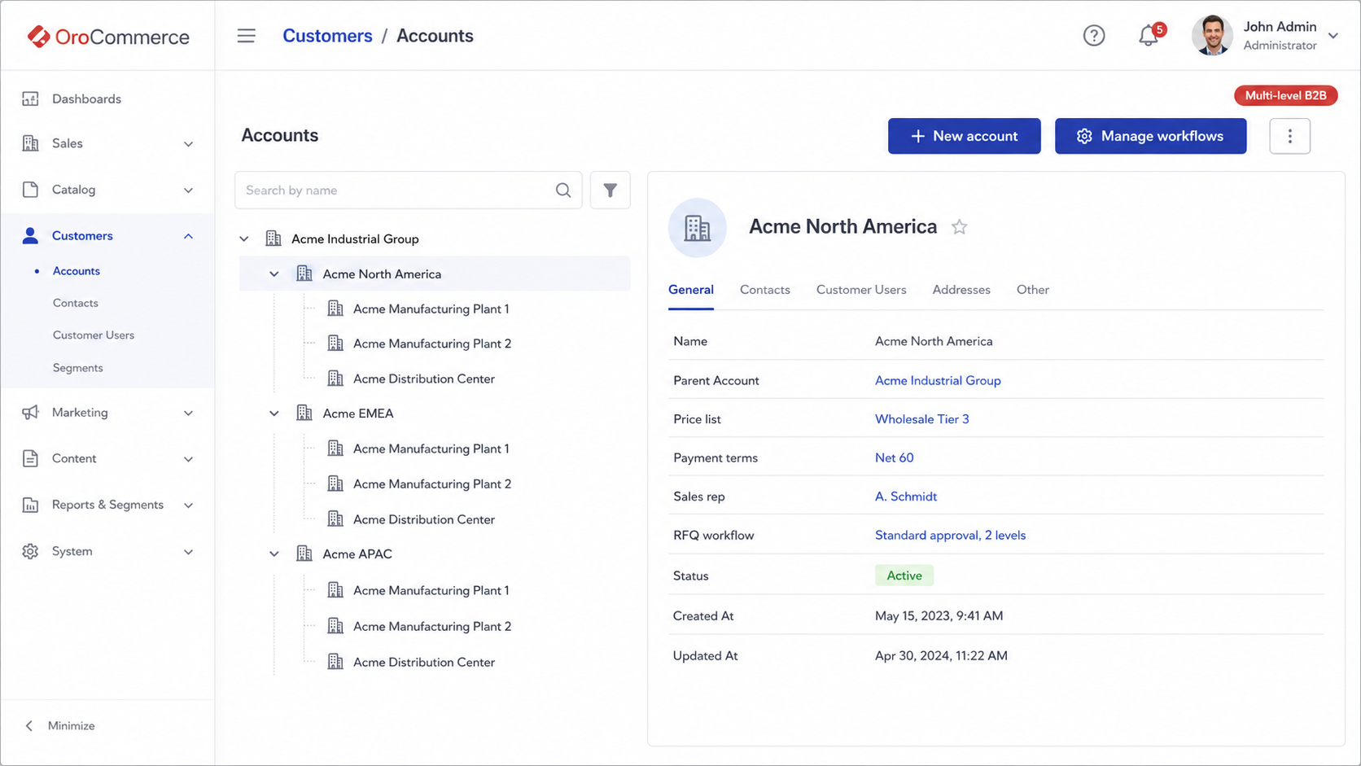Image resolution: width=1361 pixels, height=766 pixels.
Task: Click the Customers breadcrumb link
Action: [x=327, y=36]
